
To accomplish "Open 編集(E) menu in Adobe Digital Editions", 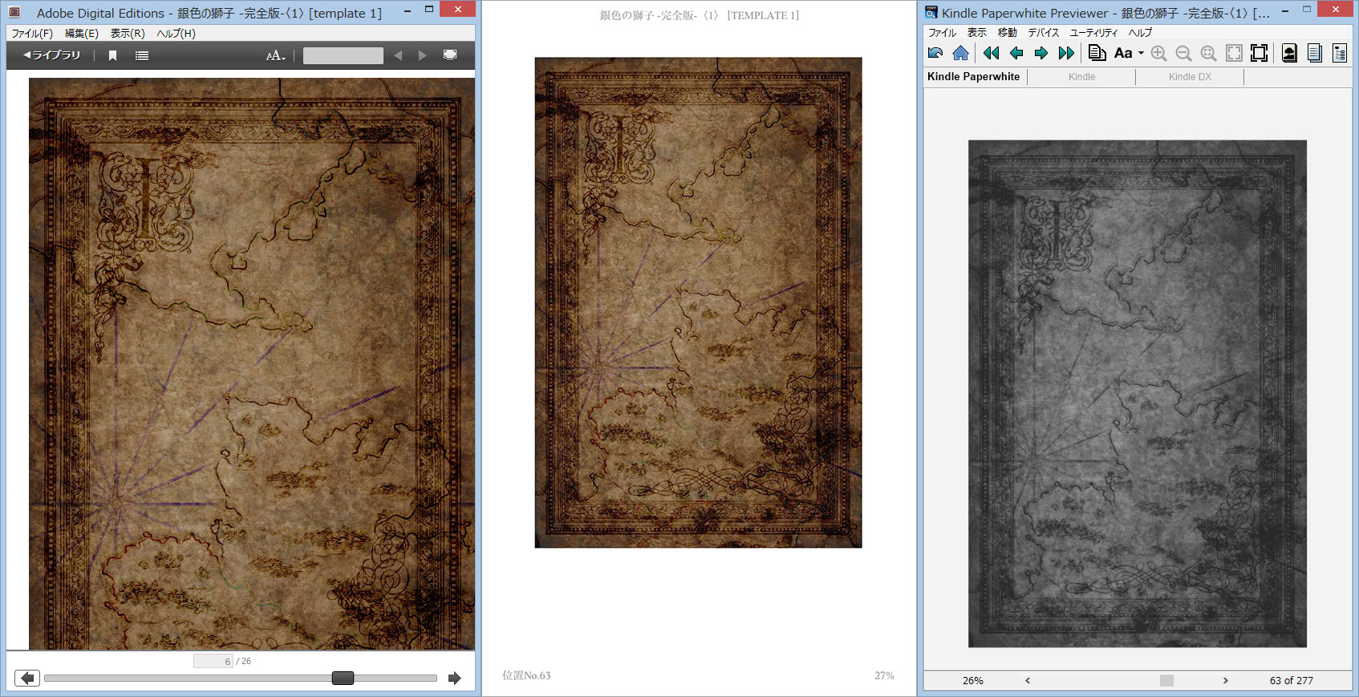I will pos(82,34).
